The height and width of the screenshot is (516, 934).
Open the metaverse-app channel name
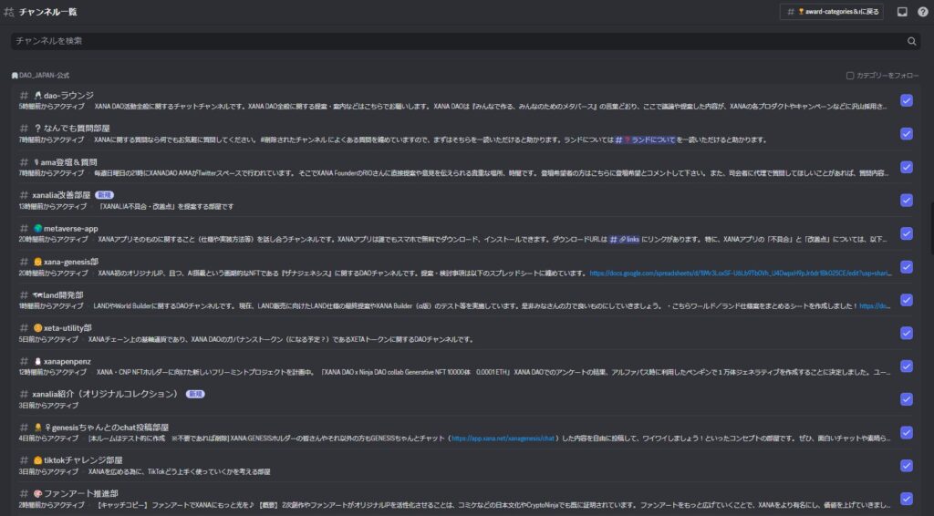click(x=71, y=228)
